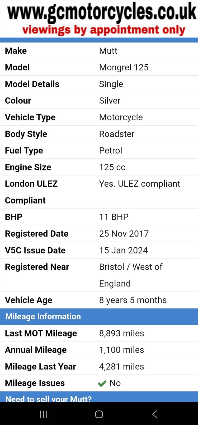This screenshot has height=425, width=198.
Task: Tap the Android back arrow icon
Action: pos(155,414)
